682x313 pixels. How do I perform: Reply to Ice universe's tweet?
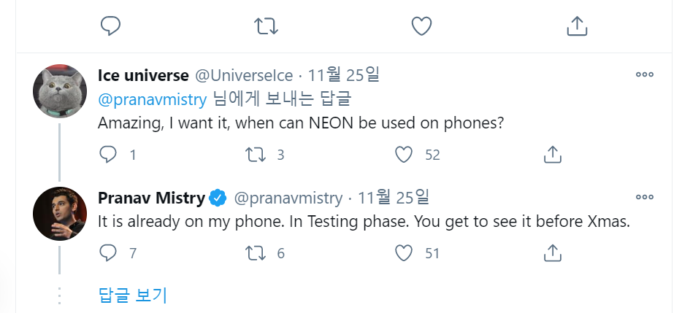click(108, 154)
